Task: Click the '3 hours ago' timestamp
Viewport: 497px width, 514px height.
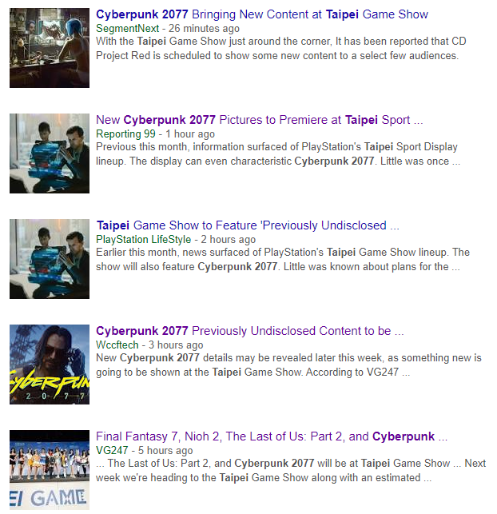Action: coord(176,345)
